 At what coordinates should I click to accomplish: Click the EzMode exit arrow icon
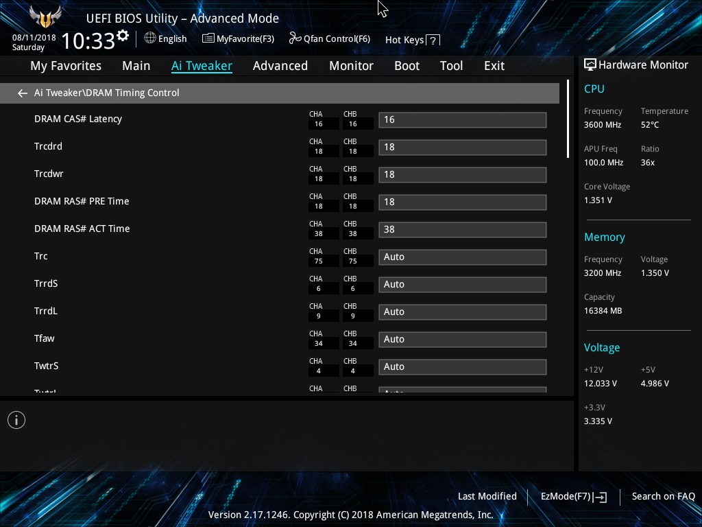[601, 497]
